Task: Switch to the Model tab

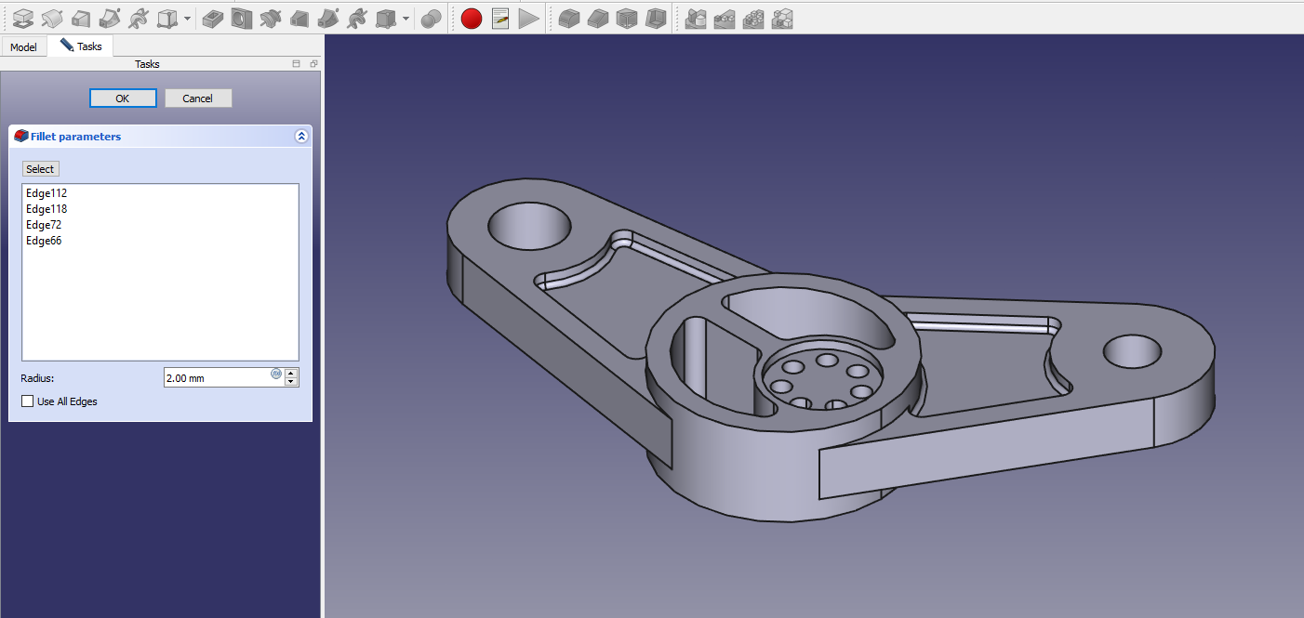Action: [23, 46]
